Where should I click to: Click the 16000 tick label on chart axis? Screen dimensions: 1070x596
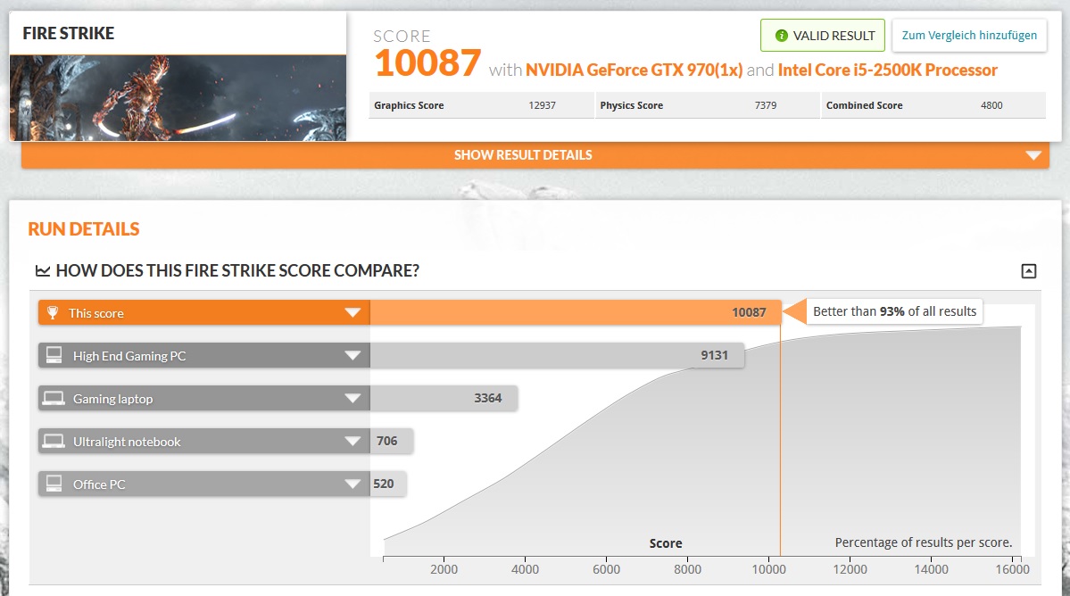(1012, 569)
